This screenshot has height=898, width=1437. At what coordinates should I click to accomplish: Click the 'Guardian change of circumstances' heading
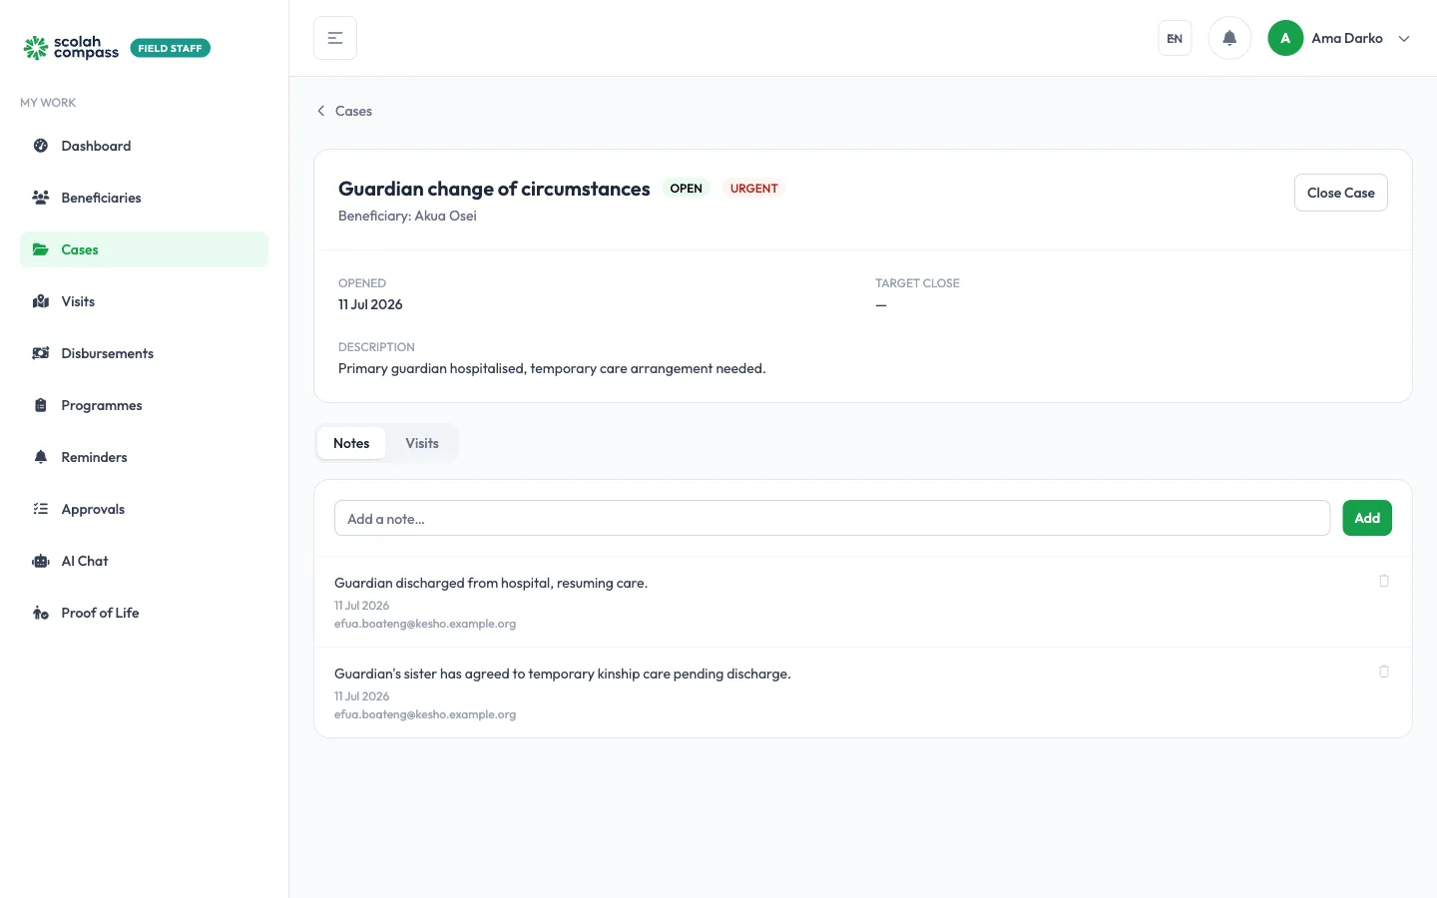click(494, 189)
